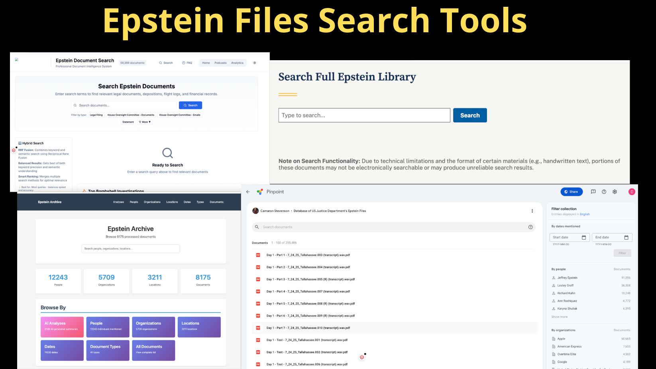Toggle the Statement type filter
The width and height of the screenshot is (656, 369).
[128, 122]
